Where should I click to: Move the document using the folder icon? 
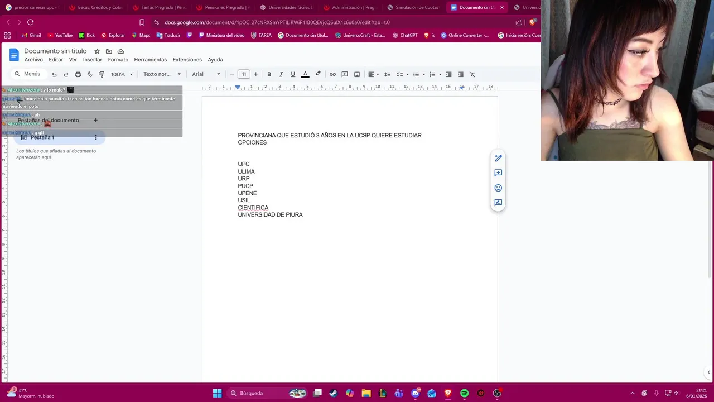109,51
